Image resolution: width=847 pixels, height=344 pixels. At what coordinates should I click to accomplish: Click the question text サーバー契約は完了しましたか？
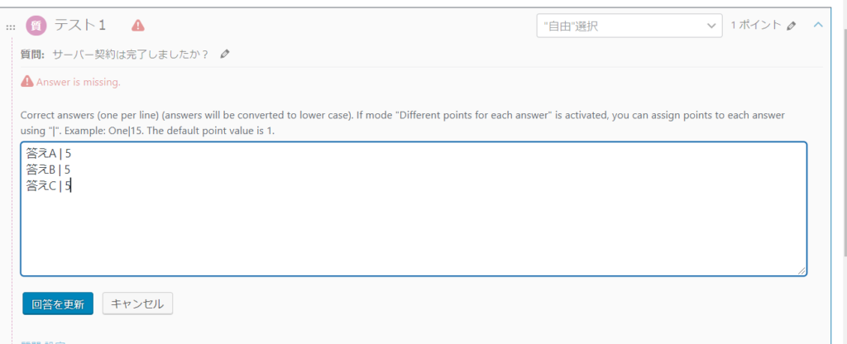[131, 55]
